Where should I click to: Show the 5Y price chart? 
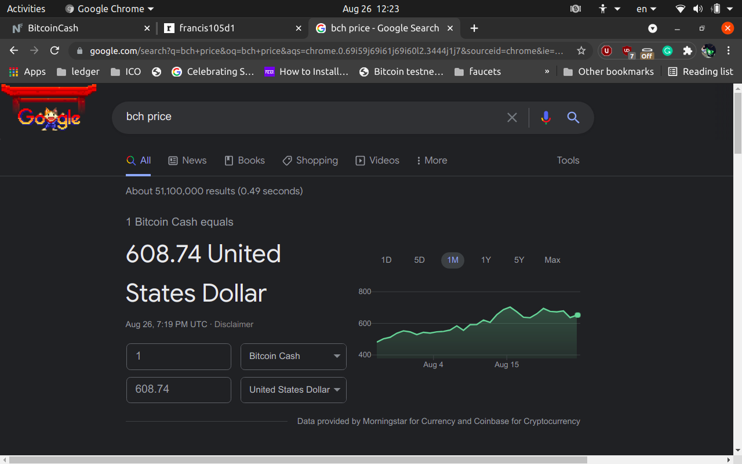(x=519, y=260)
